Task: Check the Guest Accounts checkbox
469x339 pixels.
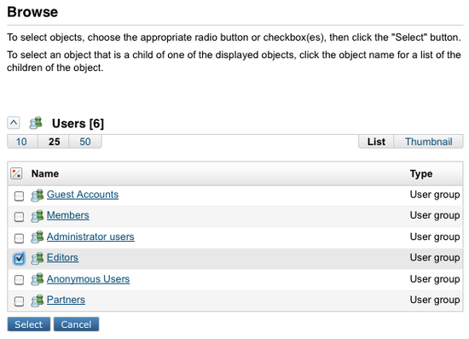Action: pyautogui.click(x=19, y=196)
